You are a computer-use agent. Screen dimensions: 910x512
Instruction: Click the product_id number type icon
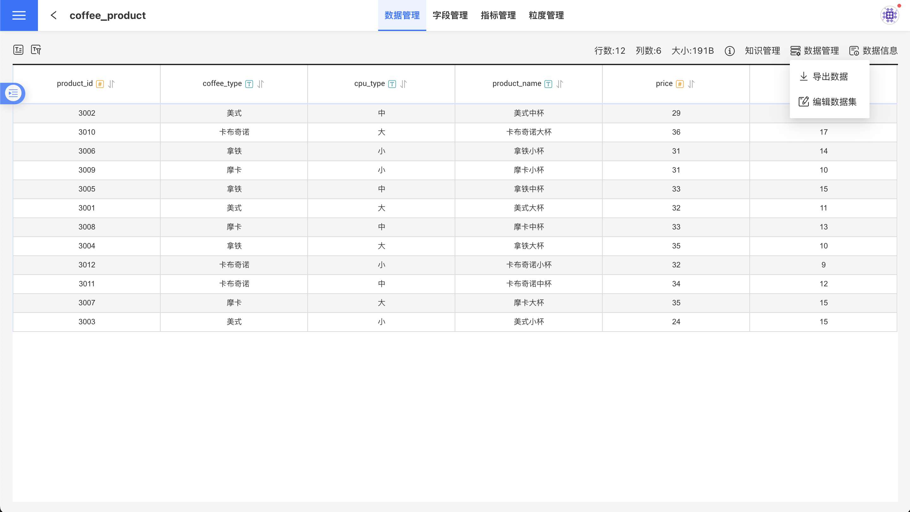pos(100,84)
